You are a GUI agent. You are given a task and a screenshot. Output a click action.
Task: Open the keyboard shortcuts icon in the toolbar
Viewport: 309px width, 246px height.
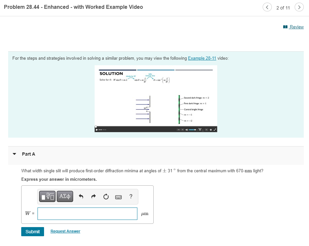pyautogui.click(x=118, y=196)
